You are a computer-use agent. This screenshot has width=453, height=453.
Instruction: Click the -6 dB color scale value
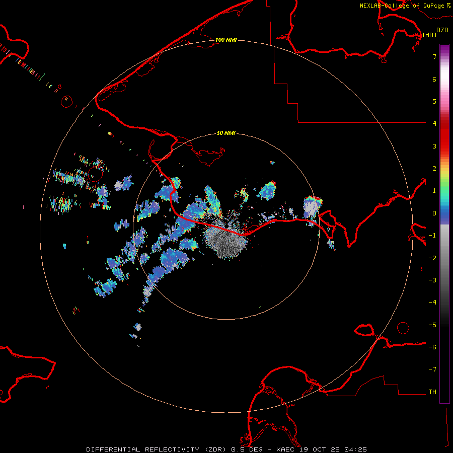tap(432, 347)
